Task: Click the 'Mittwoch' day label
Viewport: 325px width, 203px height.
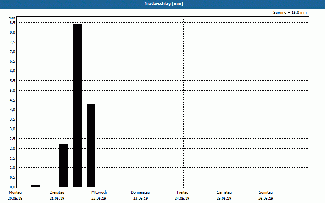Action: pos(99,192)
